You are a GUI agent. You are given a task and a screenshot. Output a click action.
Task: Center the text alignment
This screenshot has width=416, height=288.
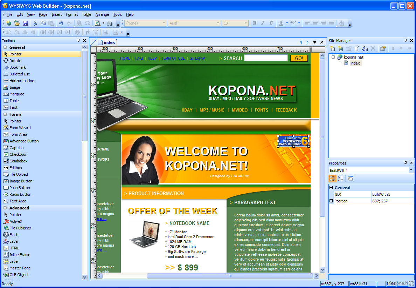point(315,23)
